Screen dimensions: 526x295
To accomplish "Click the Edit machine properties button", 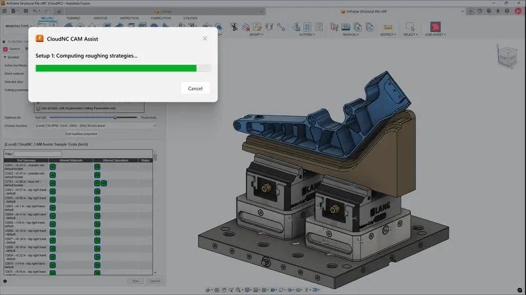I will 81,134.
